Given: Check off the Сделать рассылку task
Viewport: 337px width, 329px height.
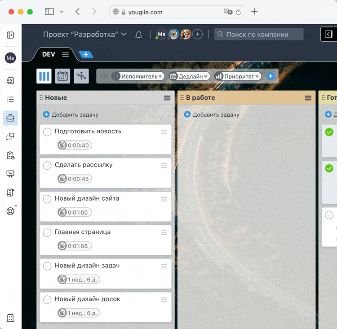Looking at the screenshot, I should 47,166.
